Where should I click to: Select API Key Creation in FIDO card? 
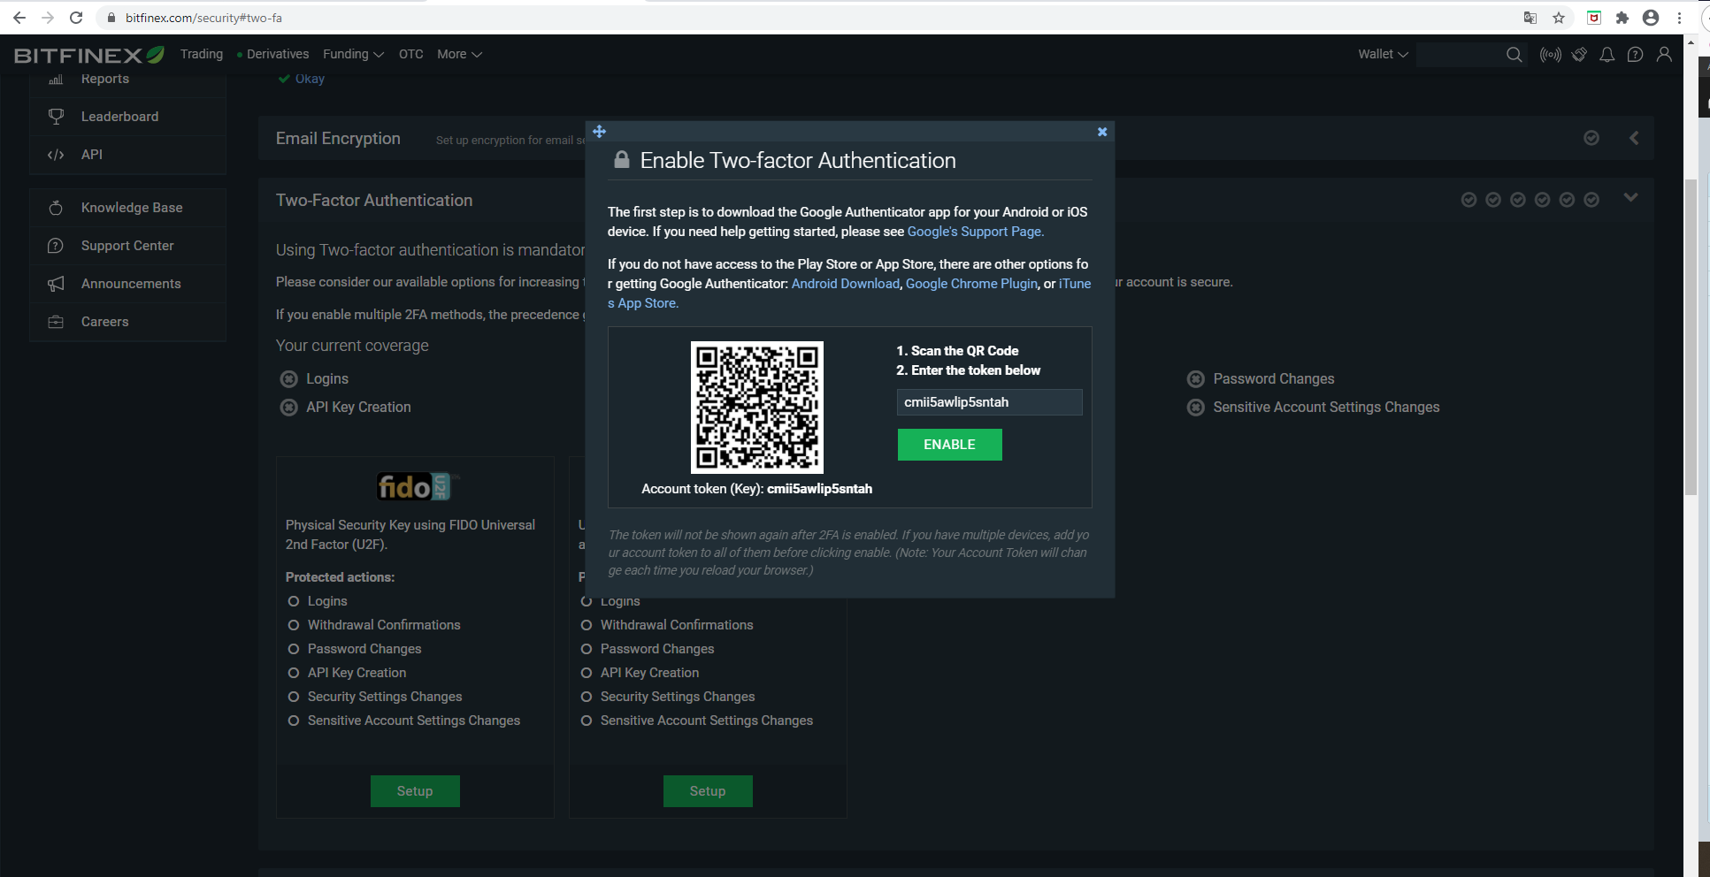pos(294,673)
